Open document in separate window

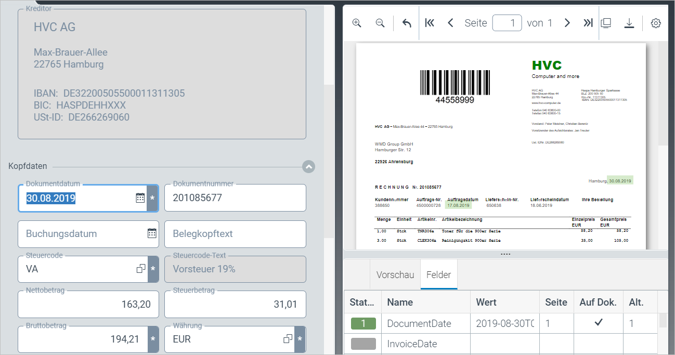click(606, 23)
